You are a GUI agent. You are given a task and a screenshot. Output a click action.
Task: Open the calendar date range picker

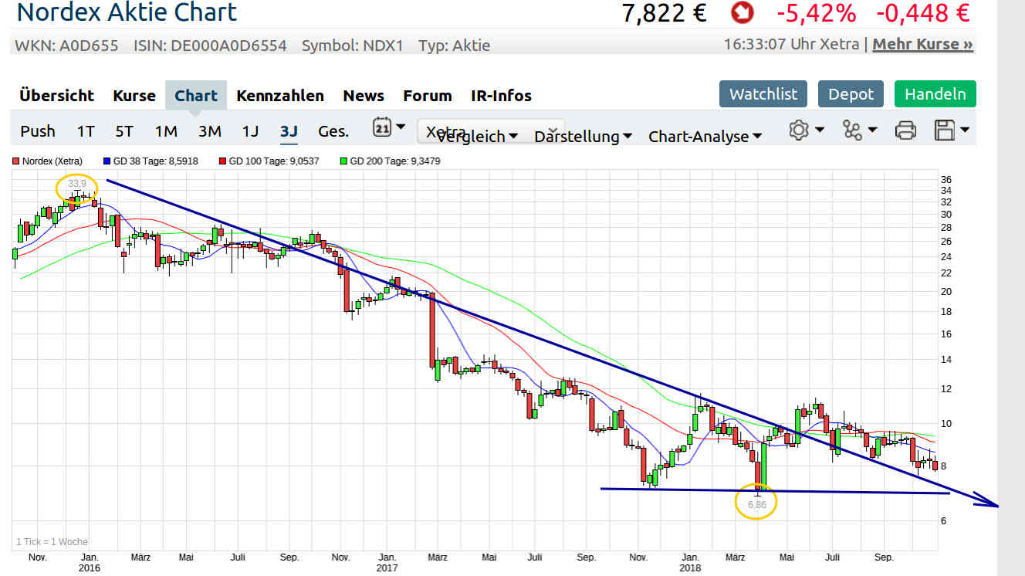point(388,129)
